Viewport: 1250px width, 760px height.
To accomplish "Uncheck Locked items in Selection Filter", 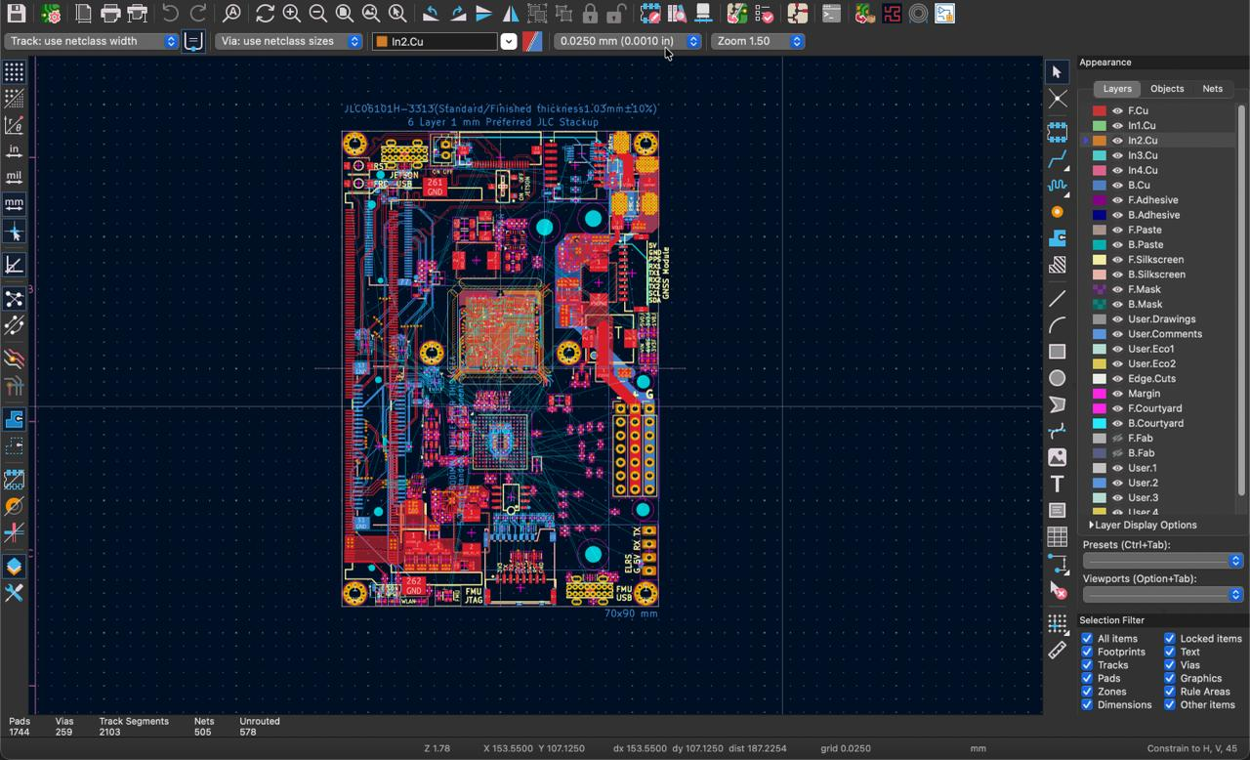I will pyautogui.click(x=1169, y=639).
